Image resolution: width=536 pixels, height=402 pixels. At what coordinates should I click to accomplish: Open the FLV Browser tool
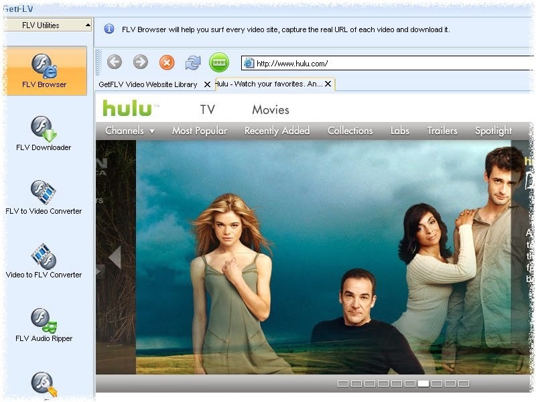point(44,70)
